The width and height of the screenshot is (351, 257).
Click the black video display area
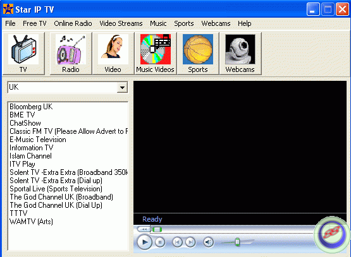240,147
